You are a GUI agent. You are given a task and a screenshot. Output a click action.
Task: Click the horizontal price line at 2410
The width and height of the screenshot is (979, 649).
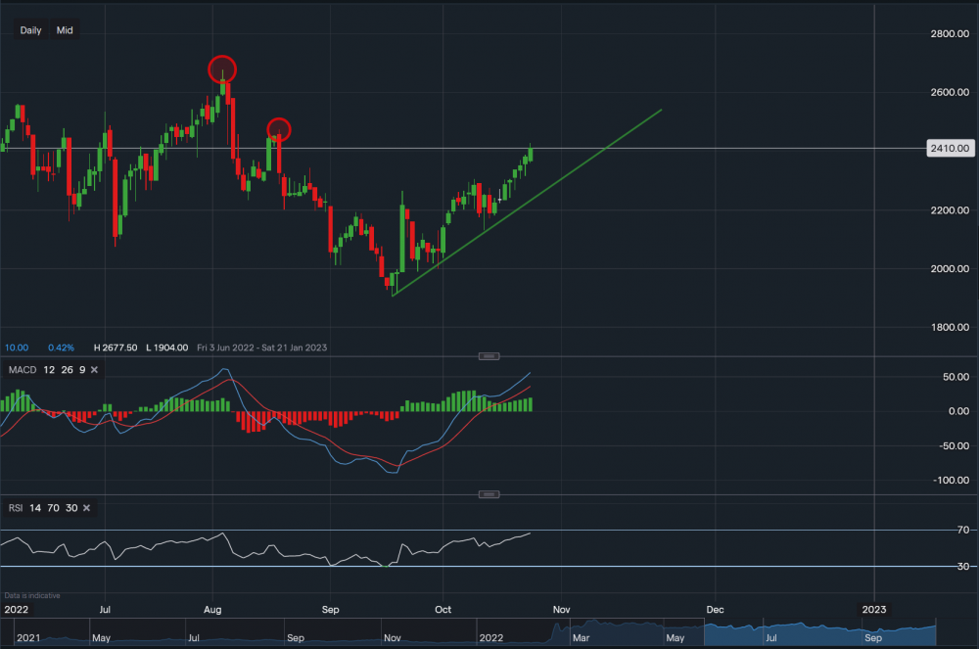pos(734,149)
